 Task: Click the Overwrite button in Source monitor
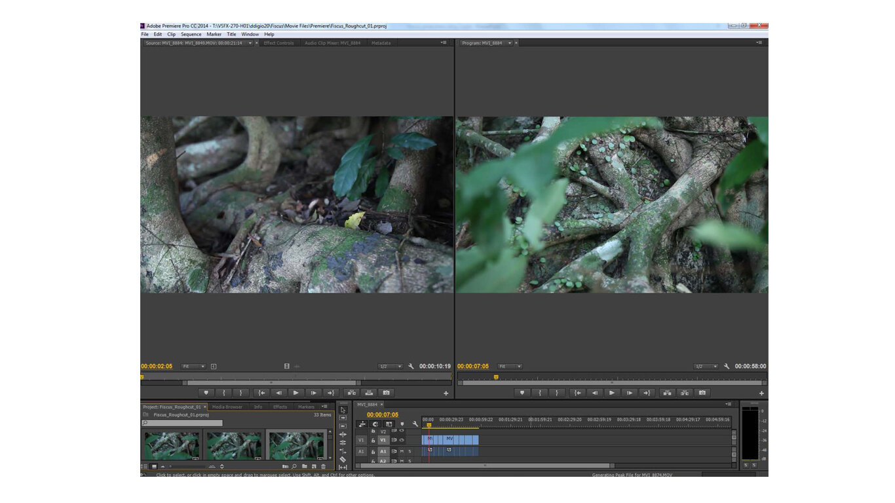[x=369, y=393]
